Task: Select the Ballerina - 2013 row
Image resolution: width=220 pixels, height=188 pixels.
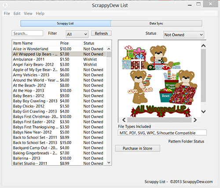Action: tap(59, 158)
